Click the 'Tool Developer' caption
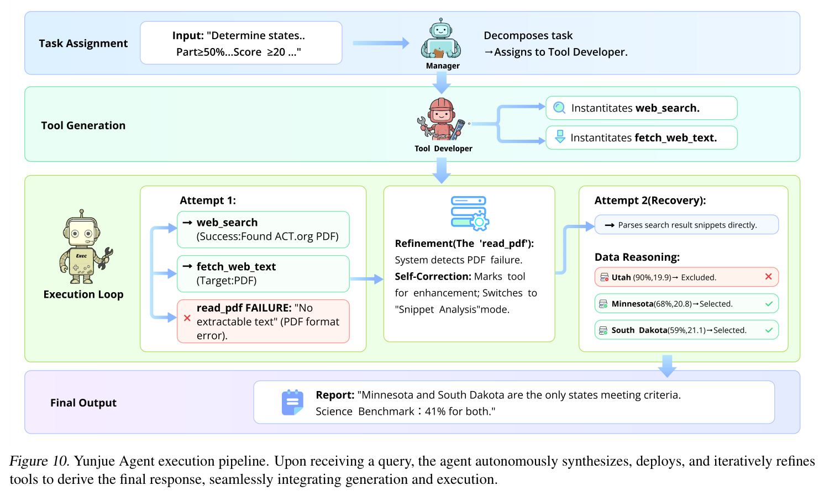 [443, 149]
